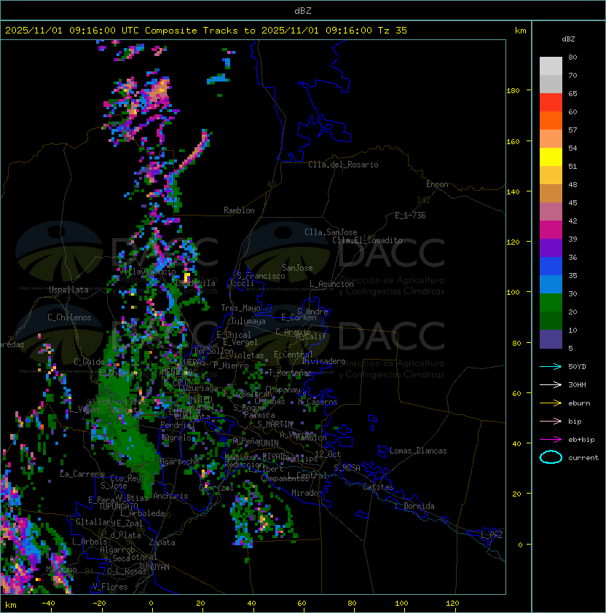The width and height of the screenshot is (606, 613).
Task: Click the C_Guido map label
Action: coord(89,362)
